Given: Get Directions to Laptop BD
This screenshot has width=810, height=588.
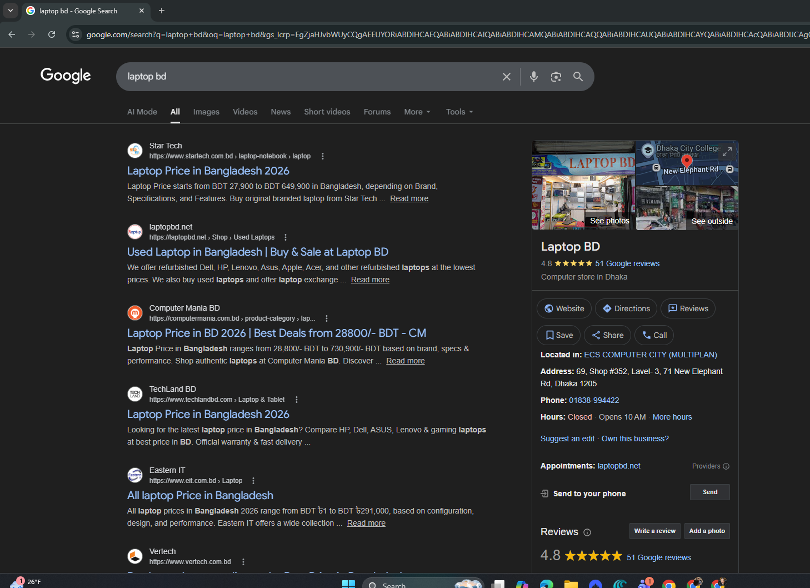Looking at the screenshot, I should point(626,308).
